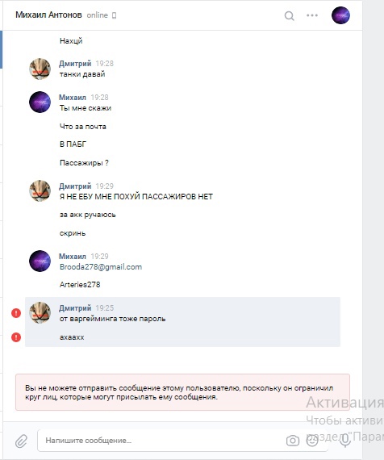Click the Дмитрий sender name at 19:28

tap(75, 64)
